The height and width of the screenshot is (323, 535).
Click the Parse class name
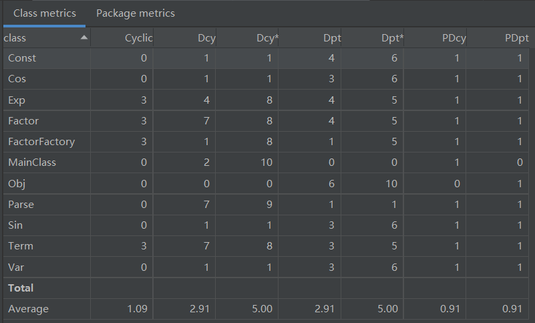(x=20, y=204)
